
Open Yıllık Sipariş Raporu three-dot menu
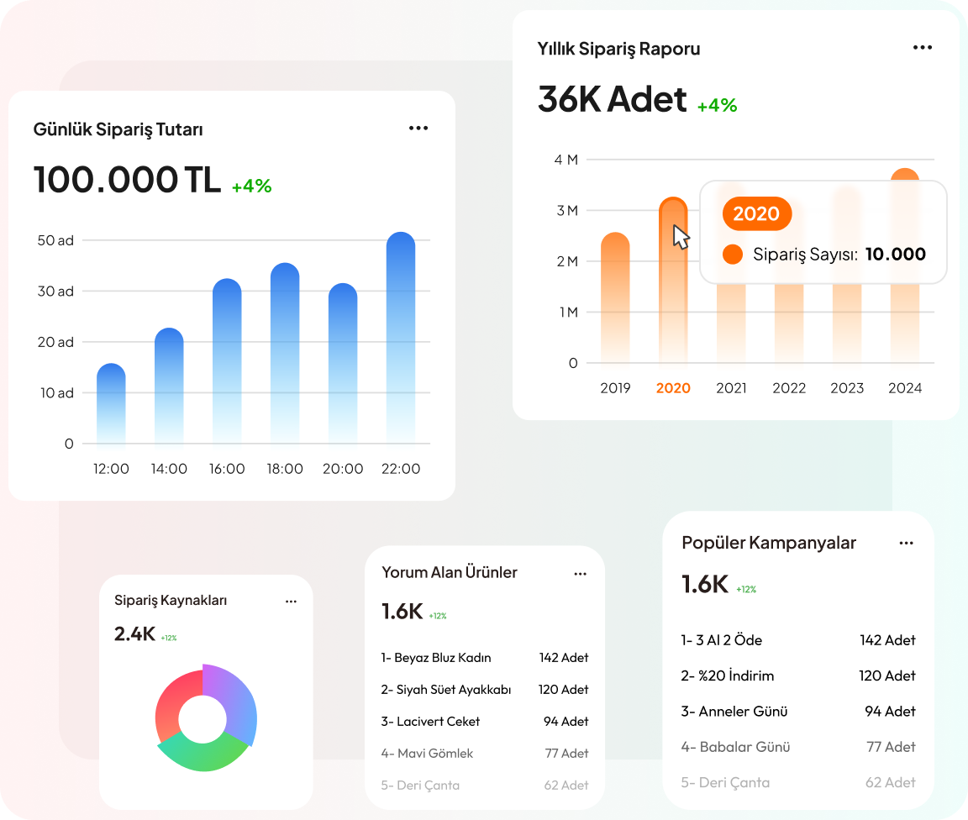point(923,48)
